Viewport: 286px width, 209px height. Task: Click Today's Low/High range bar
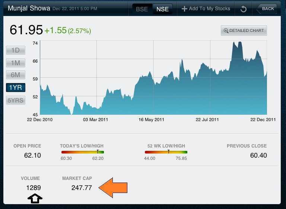pyautogui.click(x=83, y=152)
